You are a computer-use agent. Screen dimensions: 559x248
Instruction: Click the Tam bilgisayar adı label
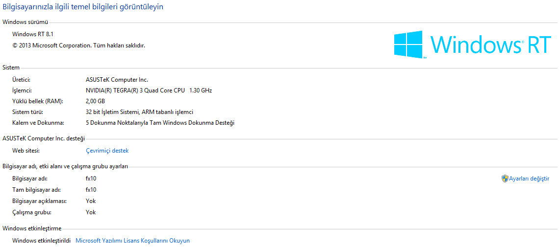pos(36,190)
